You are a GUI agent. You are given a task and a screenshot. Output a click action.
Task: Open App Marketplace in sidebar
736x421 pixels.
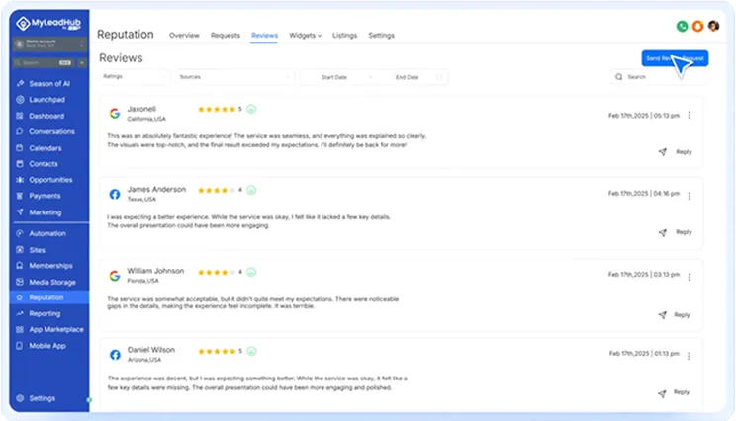48,329
